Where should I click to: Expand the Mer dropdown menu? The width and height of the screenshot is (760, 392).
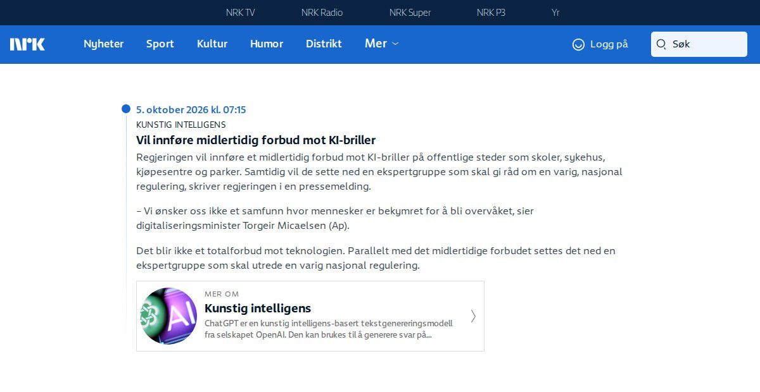(x=382, y=44)
